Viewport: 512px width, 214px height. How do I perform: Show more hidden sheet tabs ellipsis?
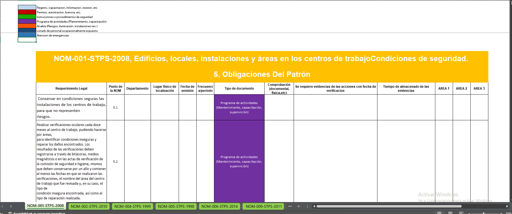(290, 206)
